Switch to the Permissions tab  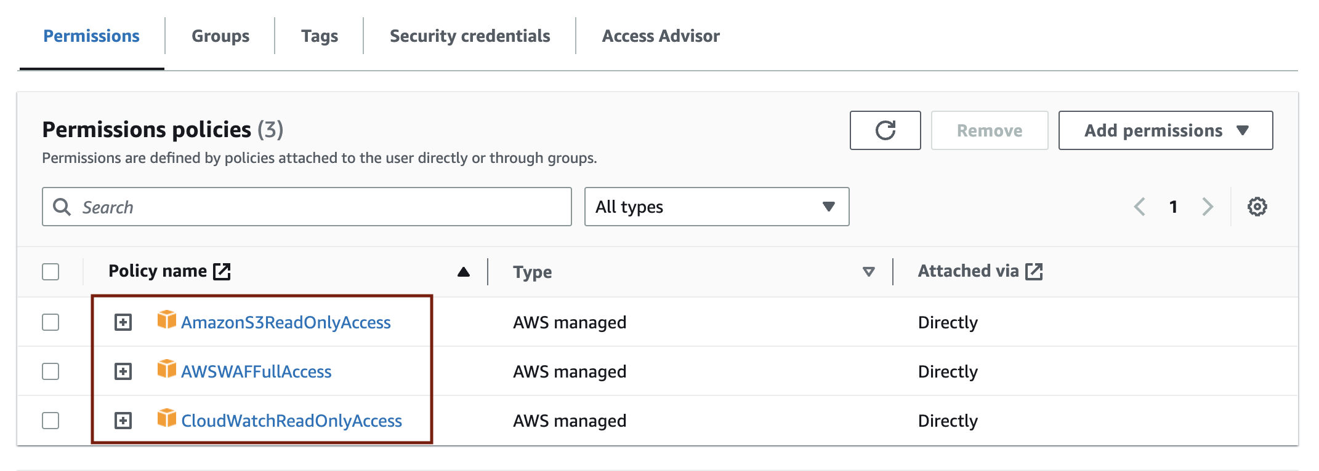coord(92,36)
